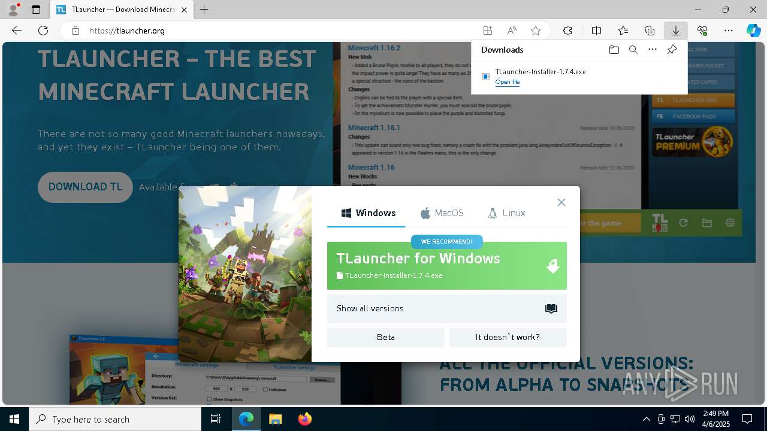View site information lock icon

point(76,31)
